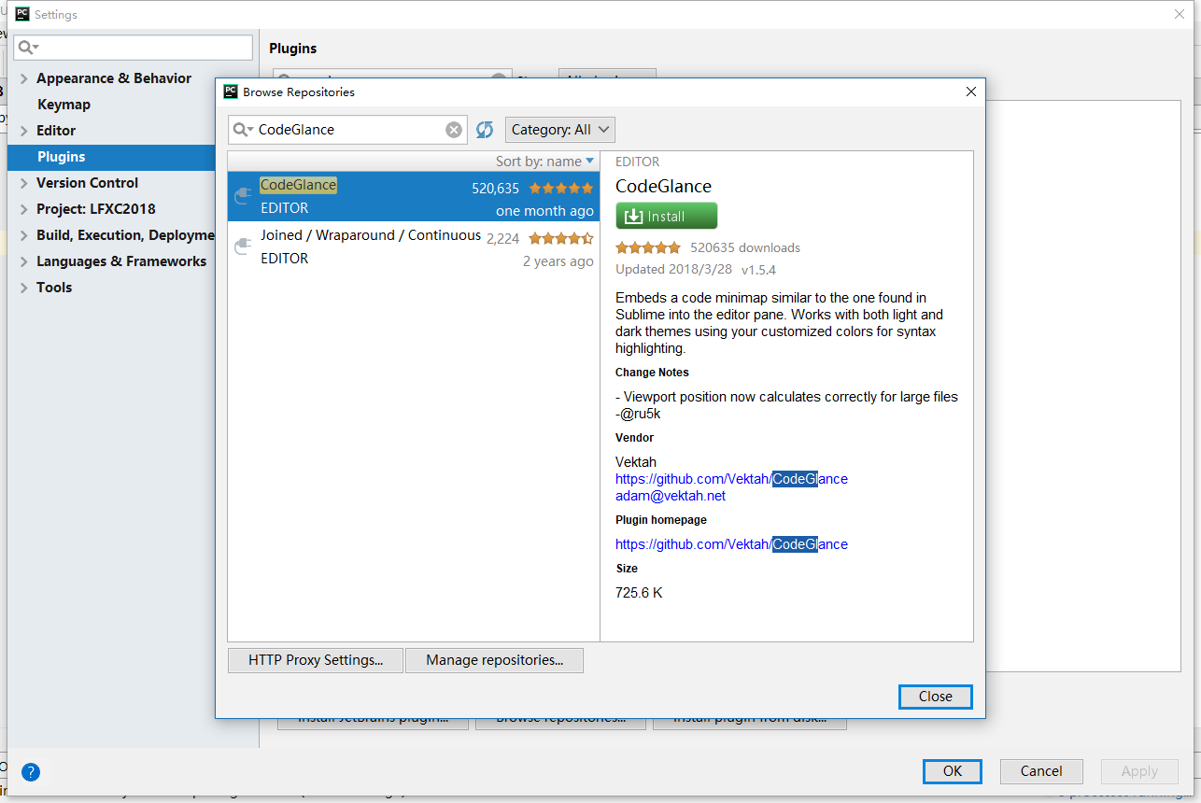Close the Browse Repositories dialog with X
1201x803 pixels.
point(971,92)
